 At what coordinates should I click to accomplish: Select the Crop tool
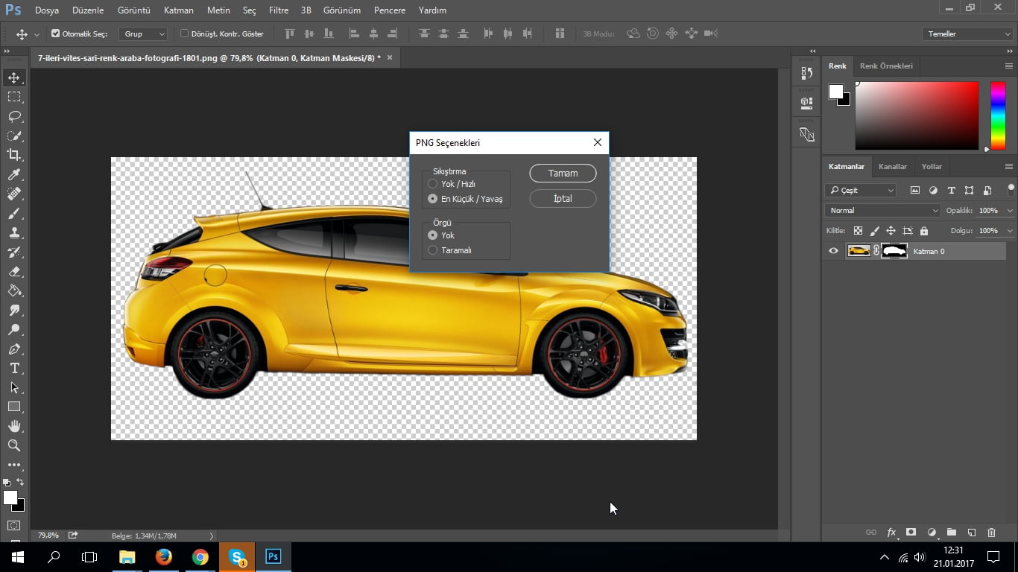[15, 155]
